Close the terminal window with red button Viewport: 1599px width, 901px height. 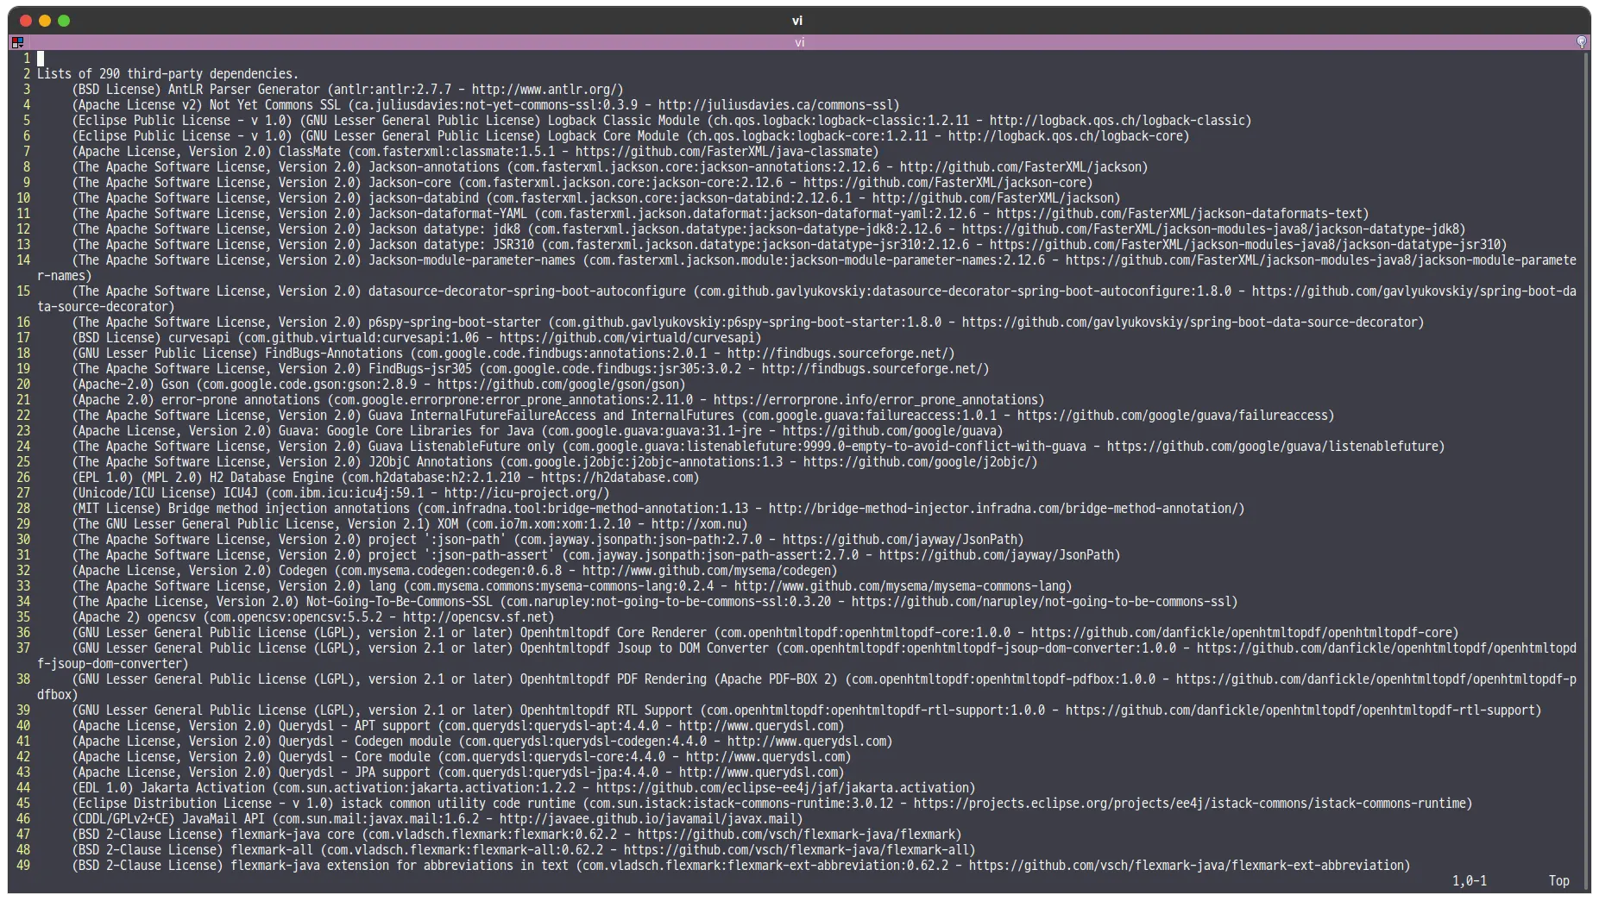pyautogui.click(x=26, y=21)
